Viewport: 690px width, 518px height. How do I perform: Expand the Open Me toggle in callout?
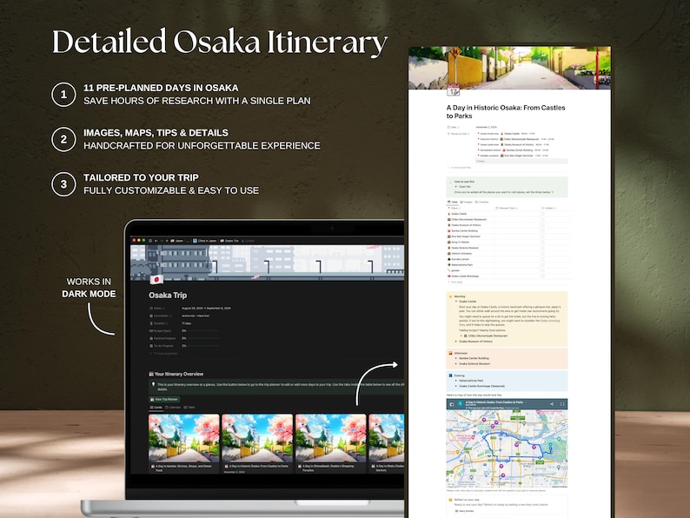tap(456, 187)
